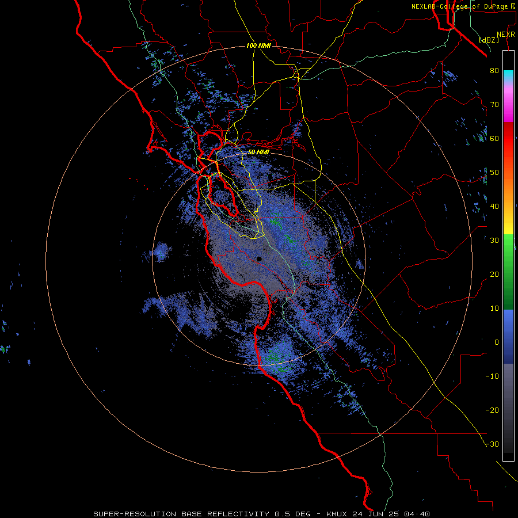This screenshot has width=518, height=518.
Task: Select the 50 value on the dBZ scale
Action: click(494, 173)
